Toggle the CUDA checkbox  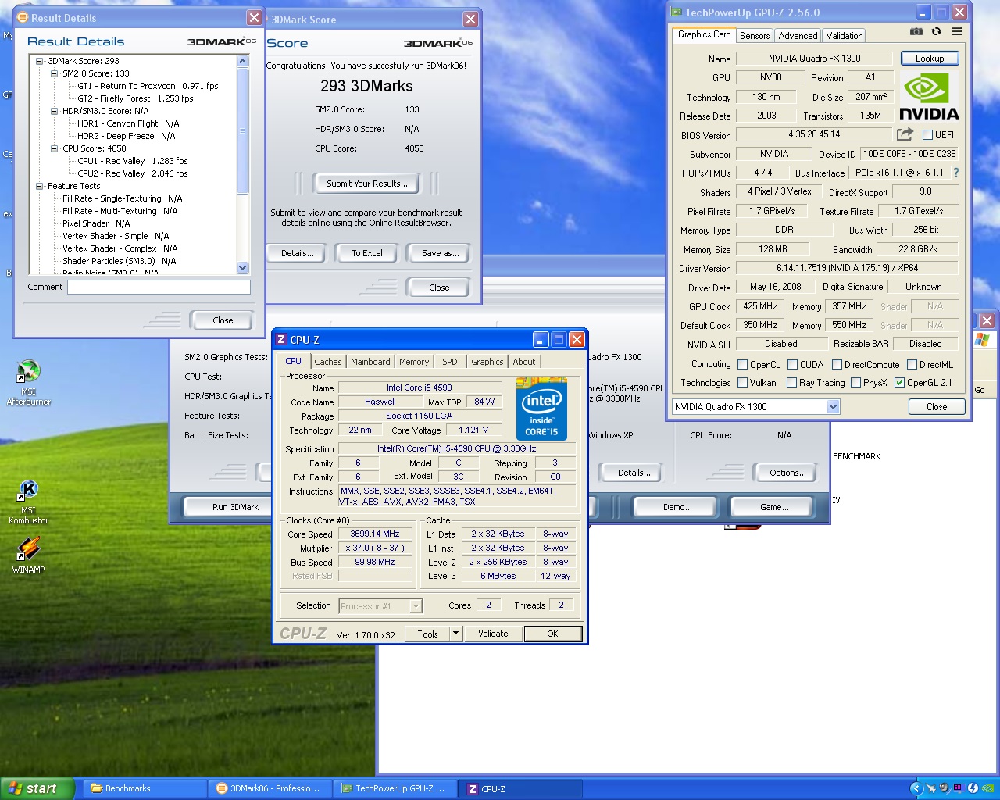coord(792,364)
